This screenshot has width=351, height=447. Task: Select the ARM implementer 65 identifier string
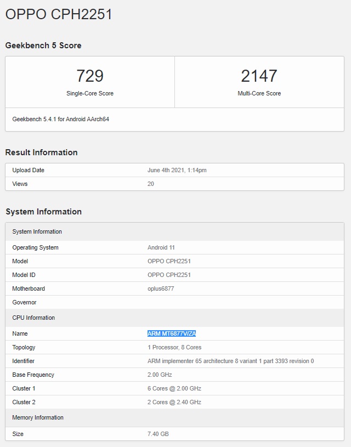(231, 361)
